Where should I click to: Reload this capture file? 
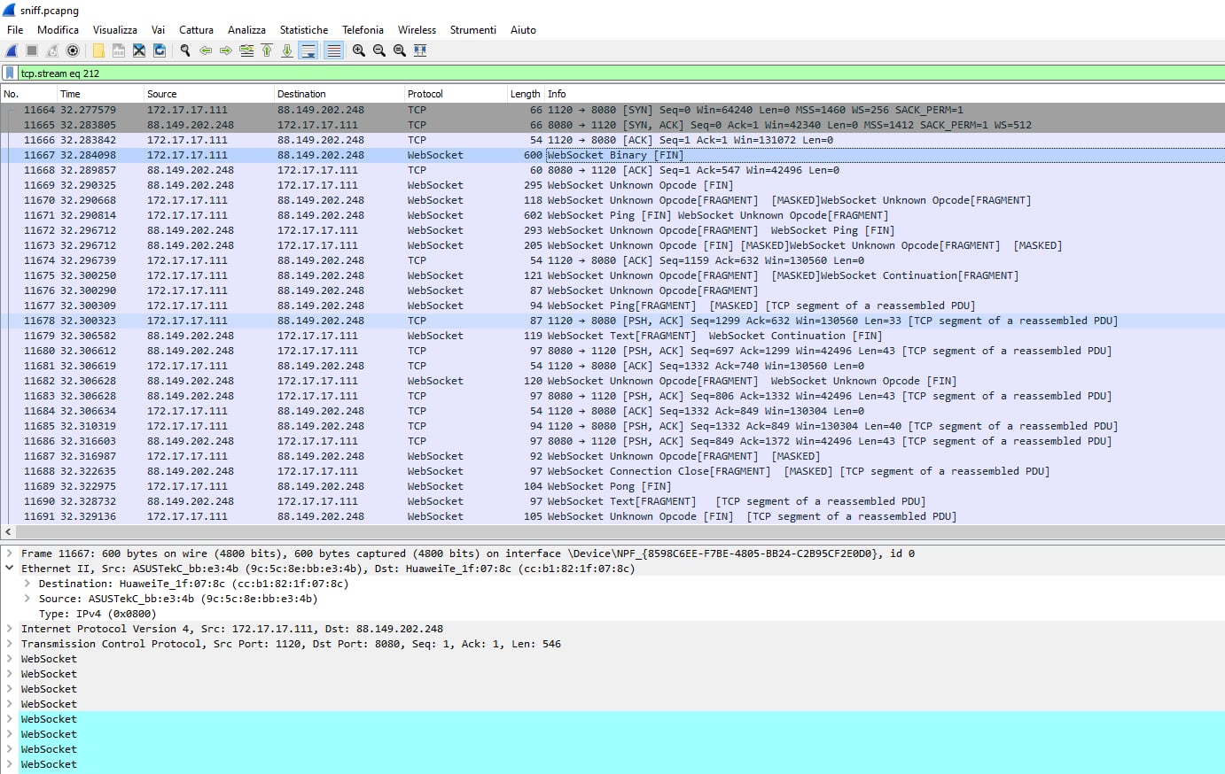coord(160,50)
